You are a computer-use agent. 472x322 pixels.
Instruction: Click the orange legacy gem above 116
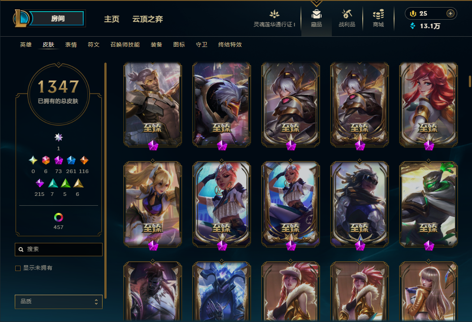84,160
